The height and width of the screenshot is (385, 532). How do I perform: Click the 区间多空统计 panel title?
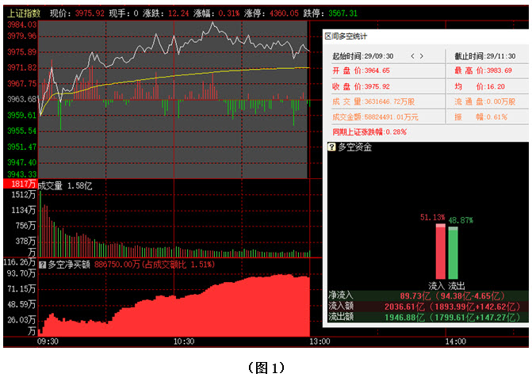tap(347, 36)
